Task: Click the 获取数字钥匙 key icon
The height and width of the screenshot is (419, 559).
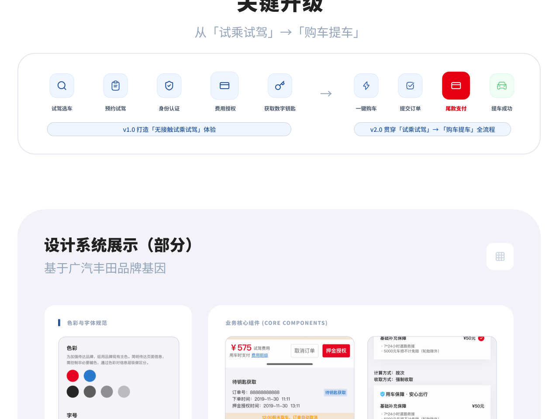Action: (280, 86)
